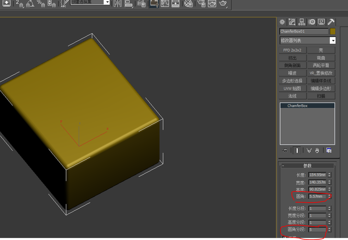Toggle the Angle Snap toolbar icon
348x240 pixels.
click(x=30, y=3)
